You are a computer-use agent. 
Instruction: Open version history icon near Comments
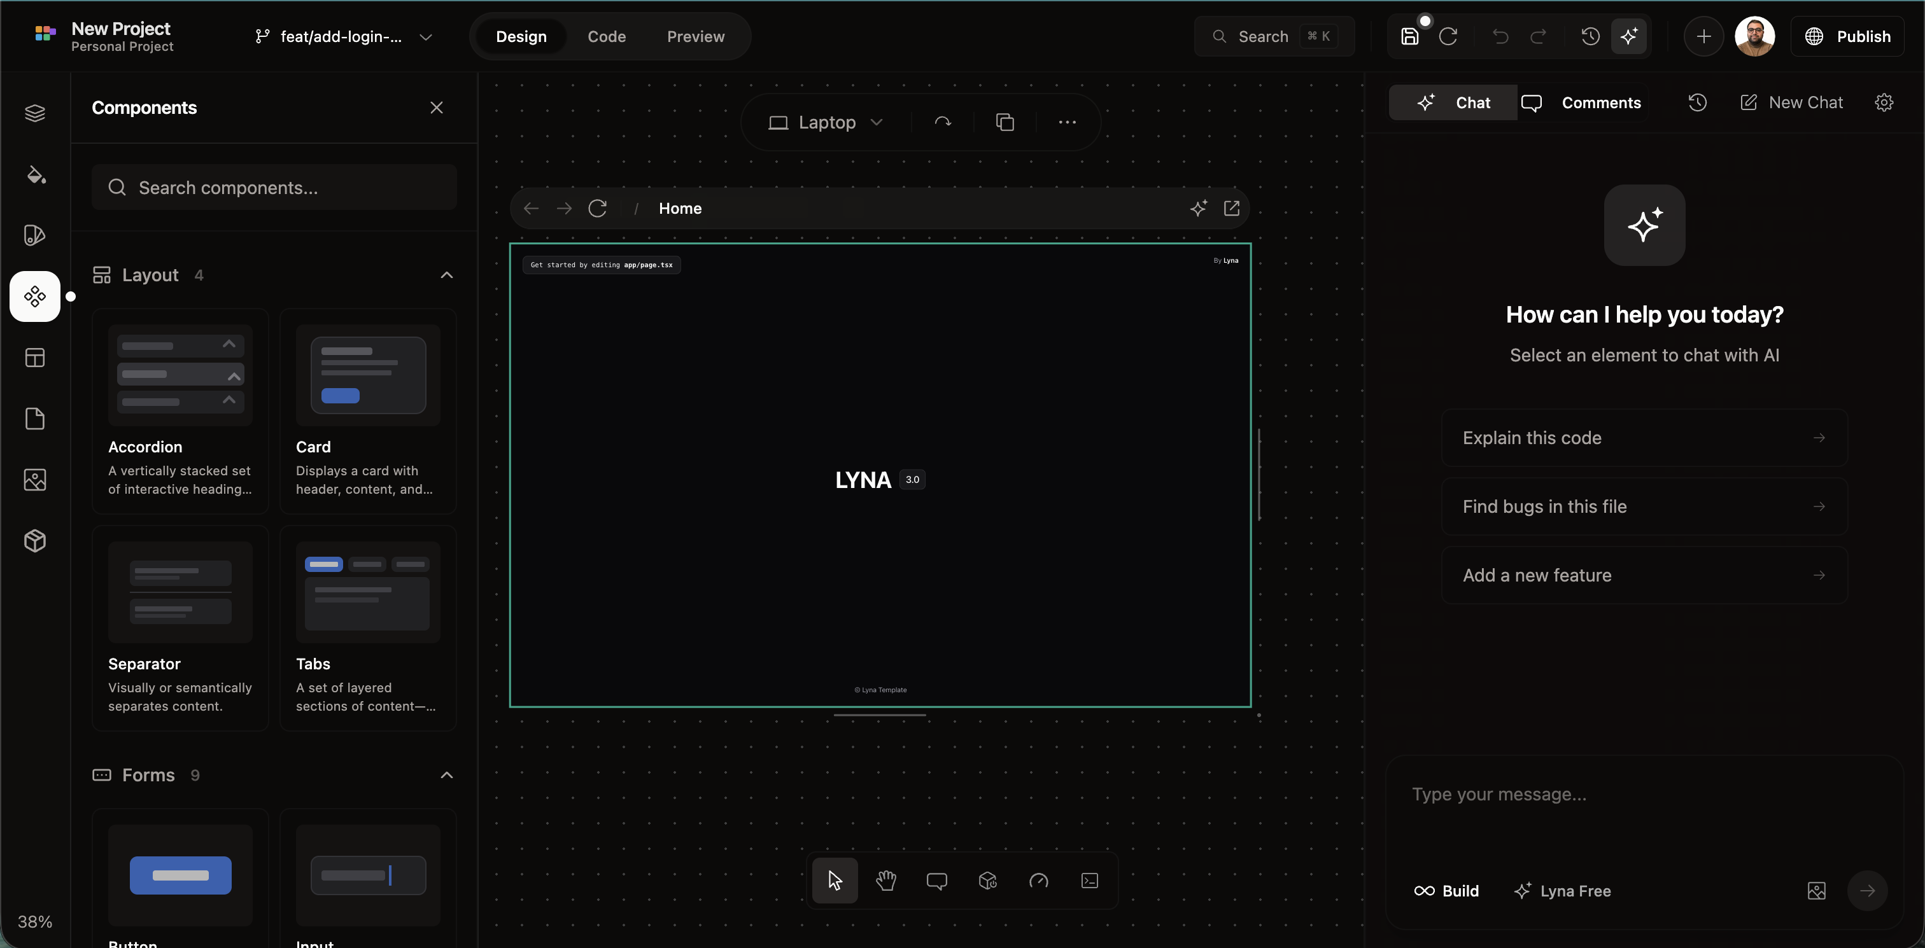click(x=1697, y=102)
